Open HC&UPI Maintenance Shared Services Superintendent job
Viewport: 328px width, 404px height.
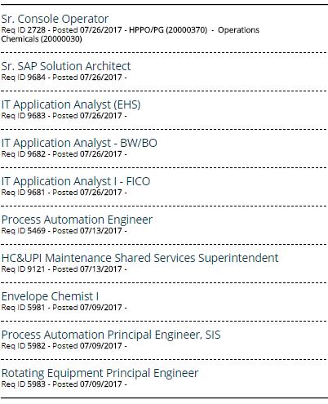[x=140, y=258]
